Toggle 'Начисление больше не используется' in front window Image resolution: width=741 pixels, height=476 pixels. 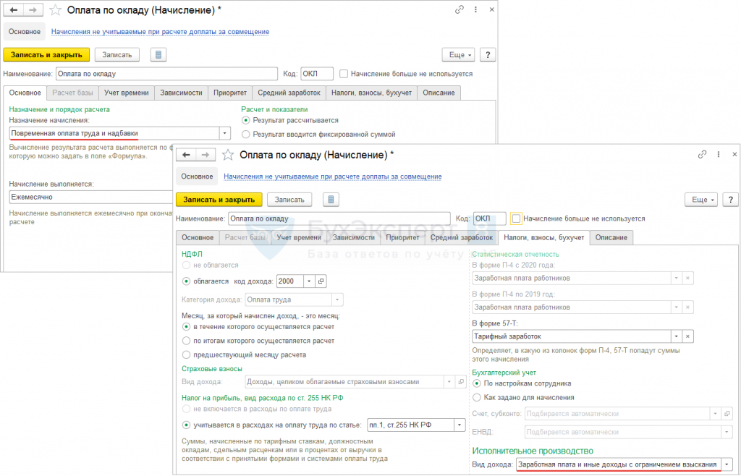coord(517,218)
